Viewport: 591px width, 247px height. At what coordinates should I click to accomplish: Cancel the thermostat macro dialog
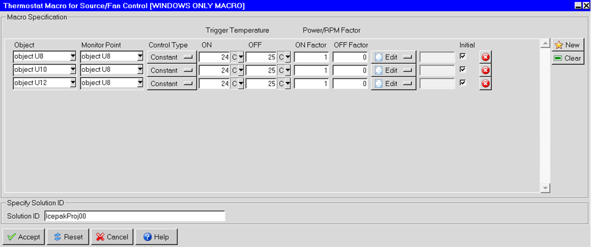click(x=112, y=237)
